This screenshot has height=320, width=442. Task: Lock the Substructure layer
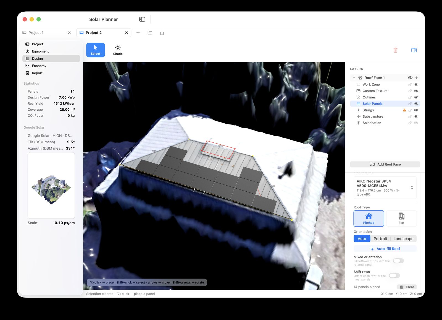tap(410, 116)
